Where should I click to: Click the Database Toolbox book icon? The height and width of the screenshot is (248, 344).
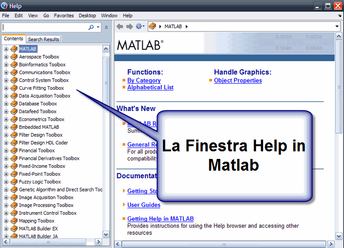pyautogui.click(x=14, y=104)
